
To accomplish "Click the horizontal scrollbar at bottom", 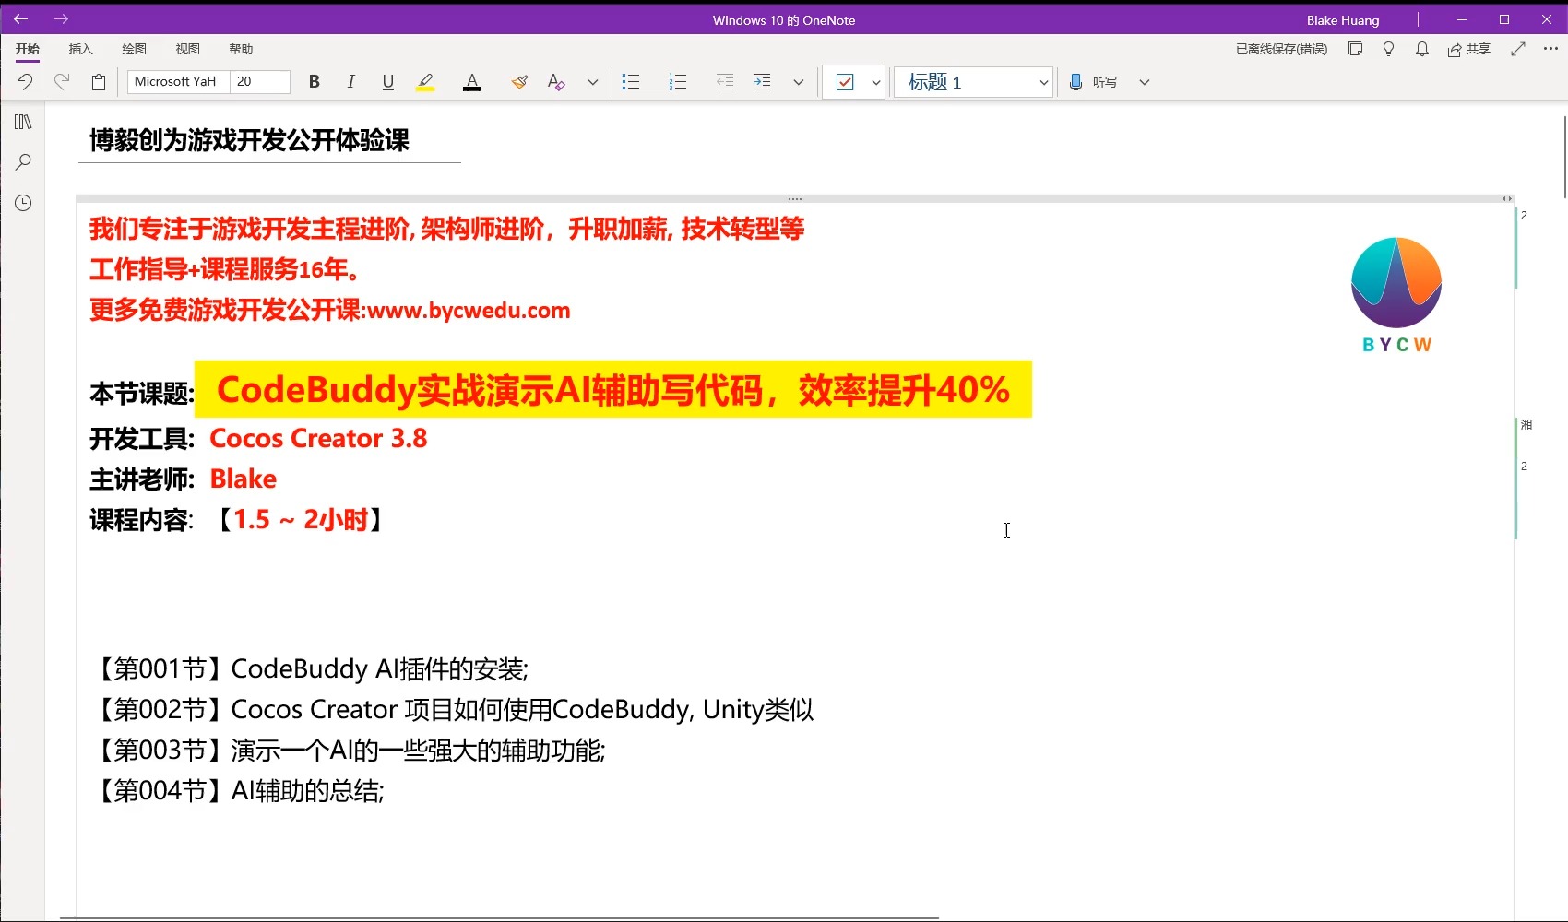I will [x=499, y=918].
